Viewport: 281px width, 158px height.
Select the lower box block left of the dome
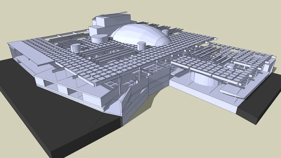coord(96,31)
